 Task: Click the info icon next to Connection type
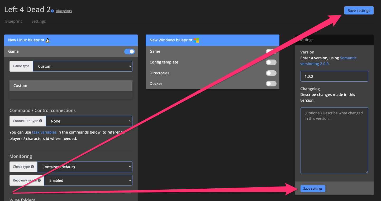tap(41, 121)
